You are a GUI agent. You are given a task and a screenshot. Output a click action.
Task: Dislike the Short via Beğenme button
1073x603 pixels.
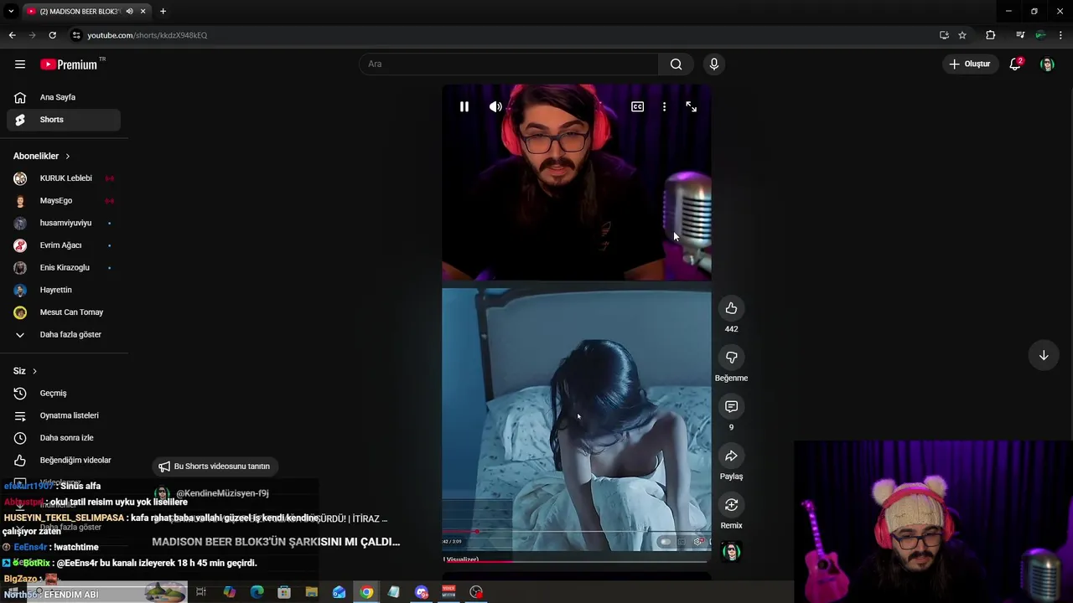tap(731, 358)
